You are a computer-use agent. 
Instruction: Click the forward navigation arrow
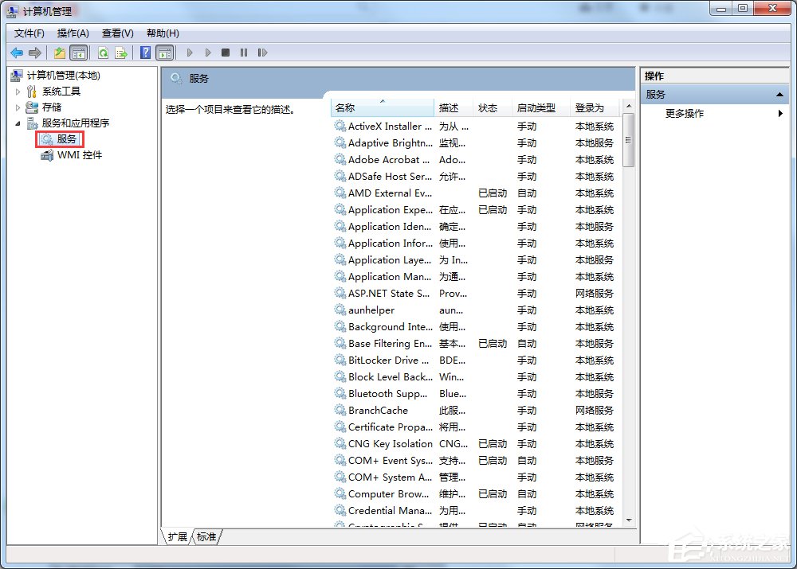(x=33, y=53)
